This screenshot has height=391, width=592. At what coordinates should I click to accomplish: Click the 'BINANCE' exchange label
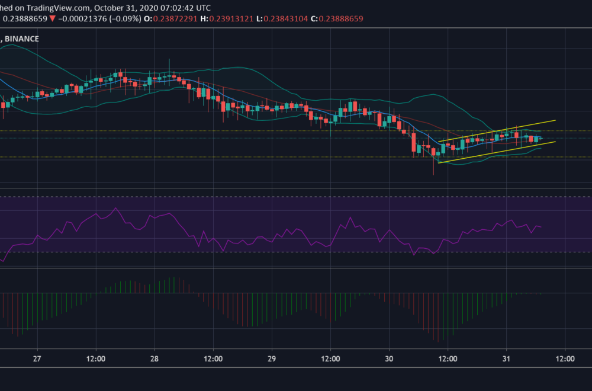pos(22,39)
